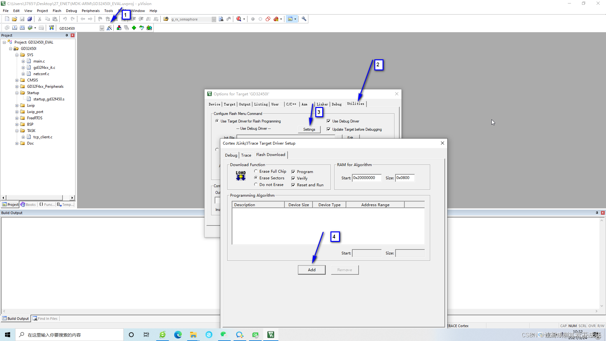Click the Settings button for flash driver
The width and height of the screenshot is (606, 341).
click(309, 129)
